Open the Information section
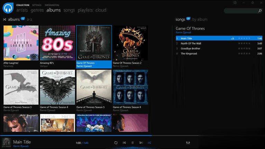The width and height of the screenshot is (265, 149). 52,5
